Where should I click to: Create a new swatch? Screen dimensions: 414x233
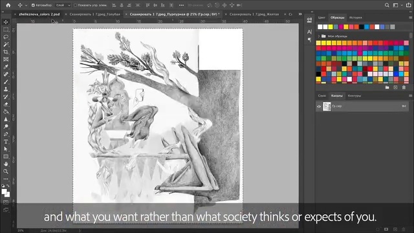click(395, 87)
